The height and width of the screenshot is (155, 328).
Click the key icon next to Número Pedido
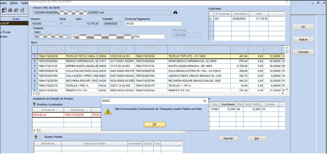(x=36, y=137)
